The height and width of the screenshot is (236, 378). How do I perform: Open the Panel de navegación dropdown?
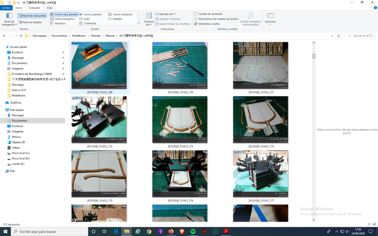(x=9, y=20)
